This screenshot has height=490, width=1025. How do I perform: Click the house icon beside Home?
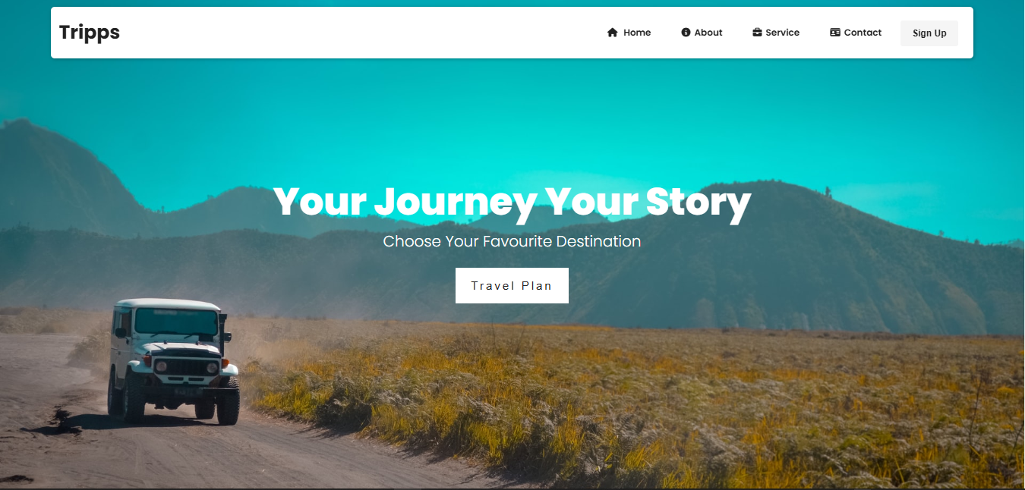[x=613, y=33]
